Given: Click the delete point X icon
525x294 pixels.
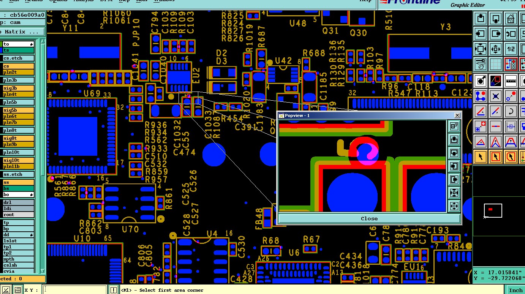Looking at the screenshot, I should point(496,96).
